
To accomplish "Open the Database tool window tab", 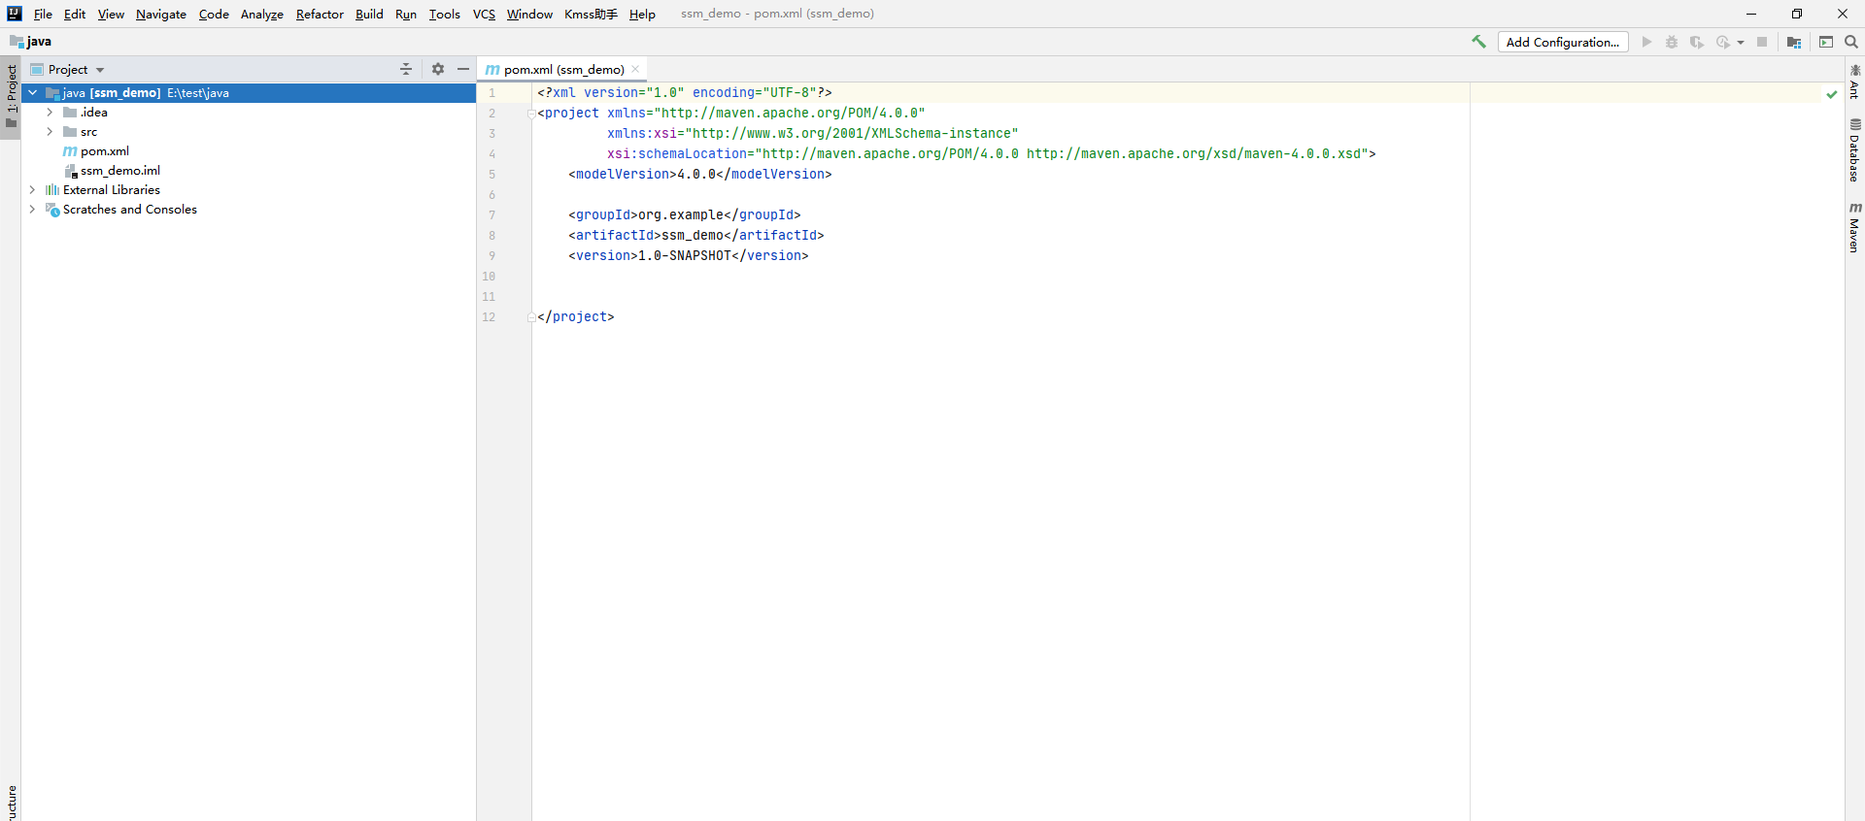I will 1854,150.
